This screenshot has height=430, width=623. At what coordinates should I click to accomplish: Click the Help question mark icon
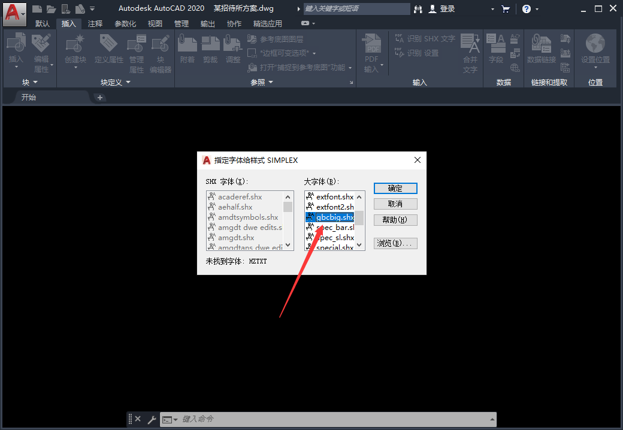pos(526,9)
